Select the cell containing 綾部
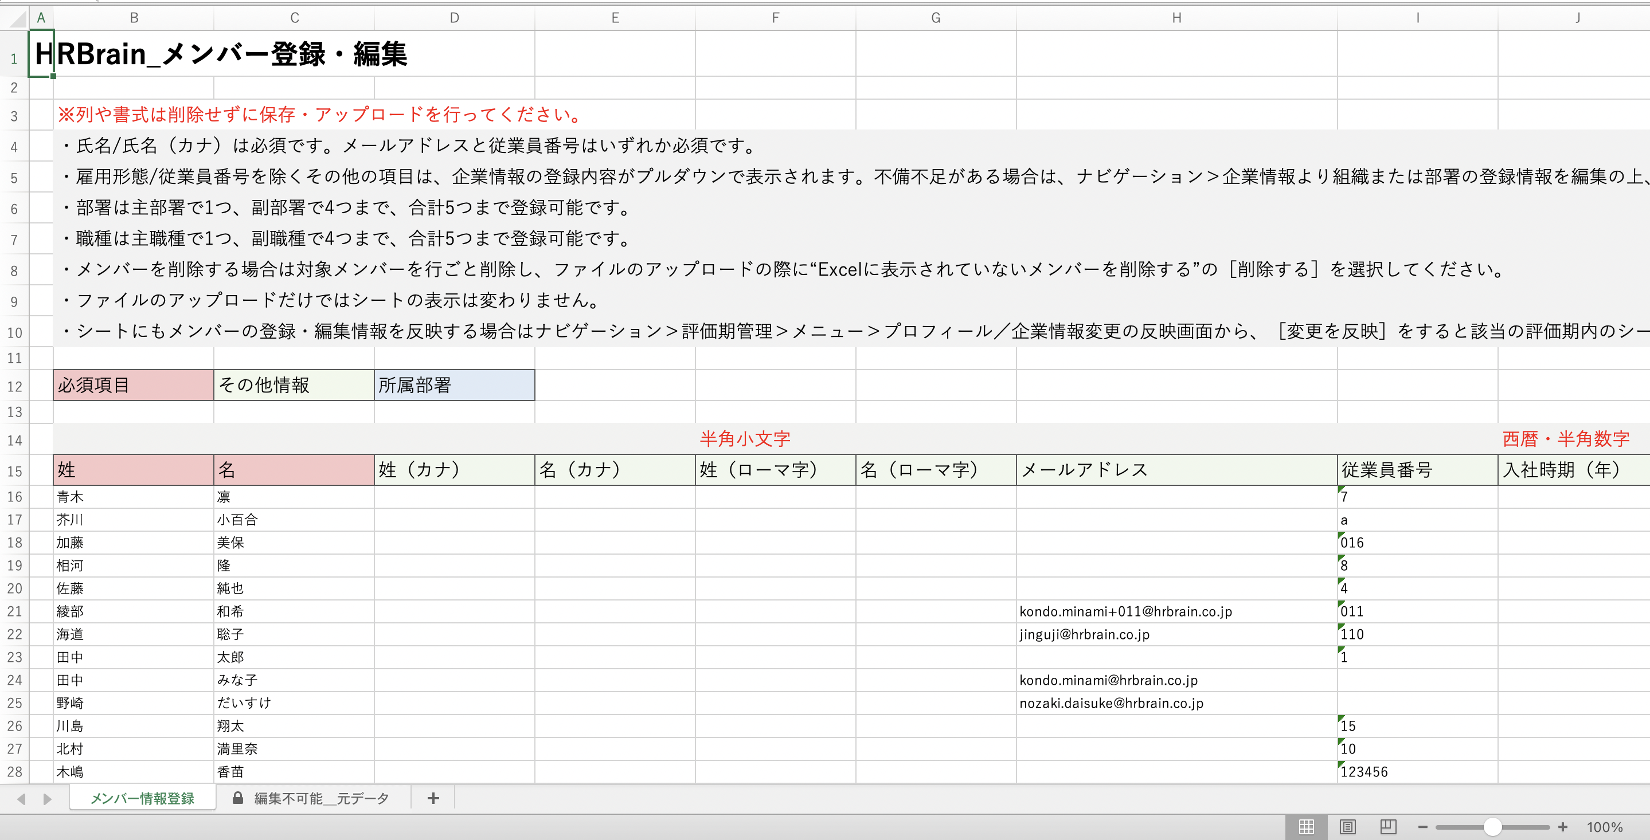The height and width of the screenshot is (840, 1650). coord(134,611)
